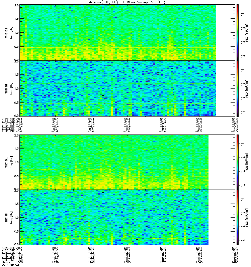Viewport: 251px width, 267px height.
Task: Click the 'THB B∥ freq [Hz]' axis label
Action: point(9,88)
